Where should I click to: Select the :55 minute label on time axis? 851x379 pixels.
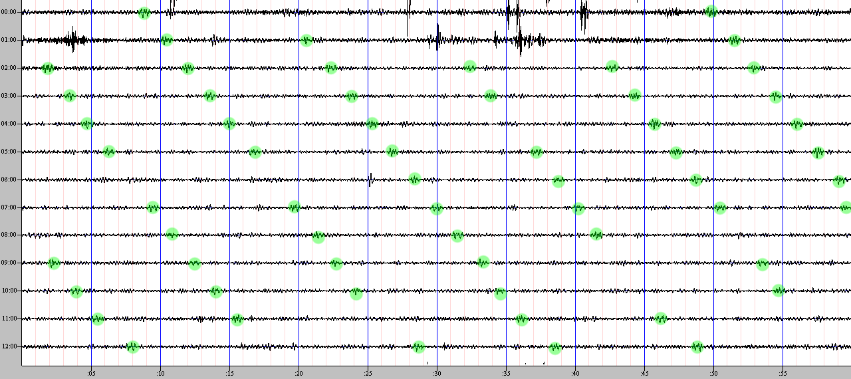point(783,373)
